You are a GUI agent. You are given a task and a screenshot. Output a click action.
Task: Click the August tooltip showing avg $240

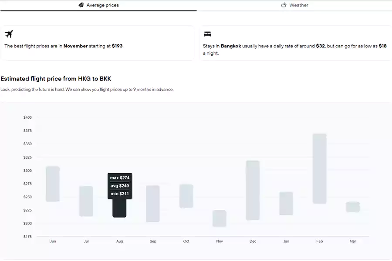pyautogui.click(x=120, y=186)
